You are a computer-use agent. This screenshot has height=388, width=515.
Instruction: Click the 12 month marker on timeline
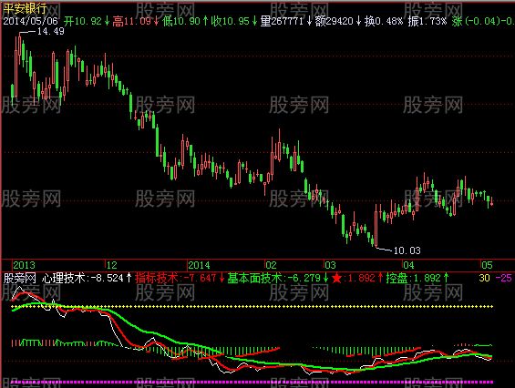click(112, 265)
